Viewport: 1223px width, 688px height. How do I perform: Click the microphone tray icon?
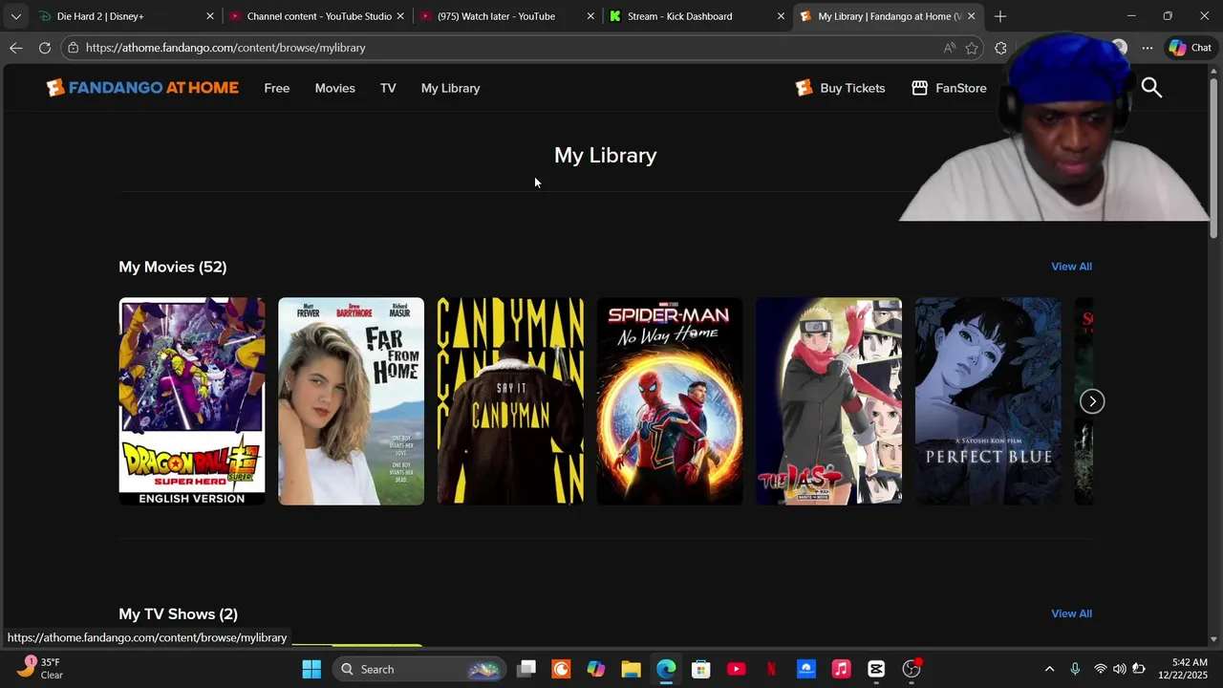click(1075, 669)
